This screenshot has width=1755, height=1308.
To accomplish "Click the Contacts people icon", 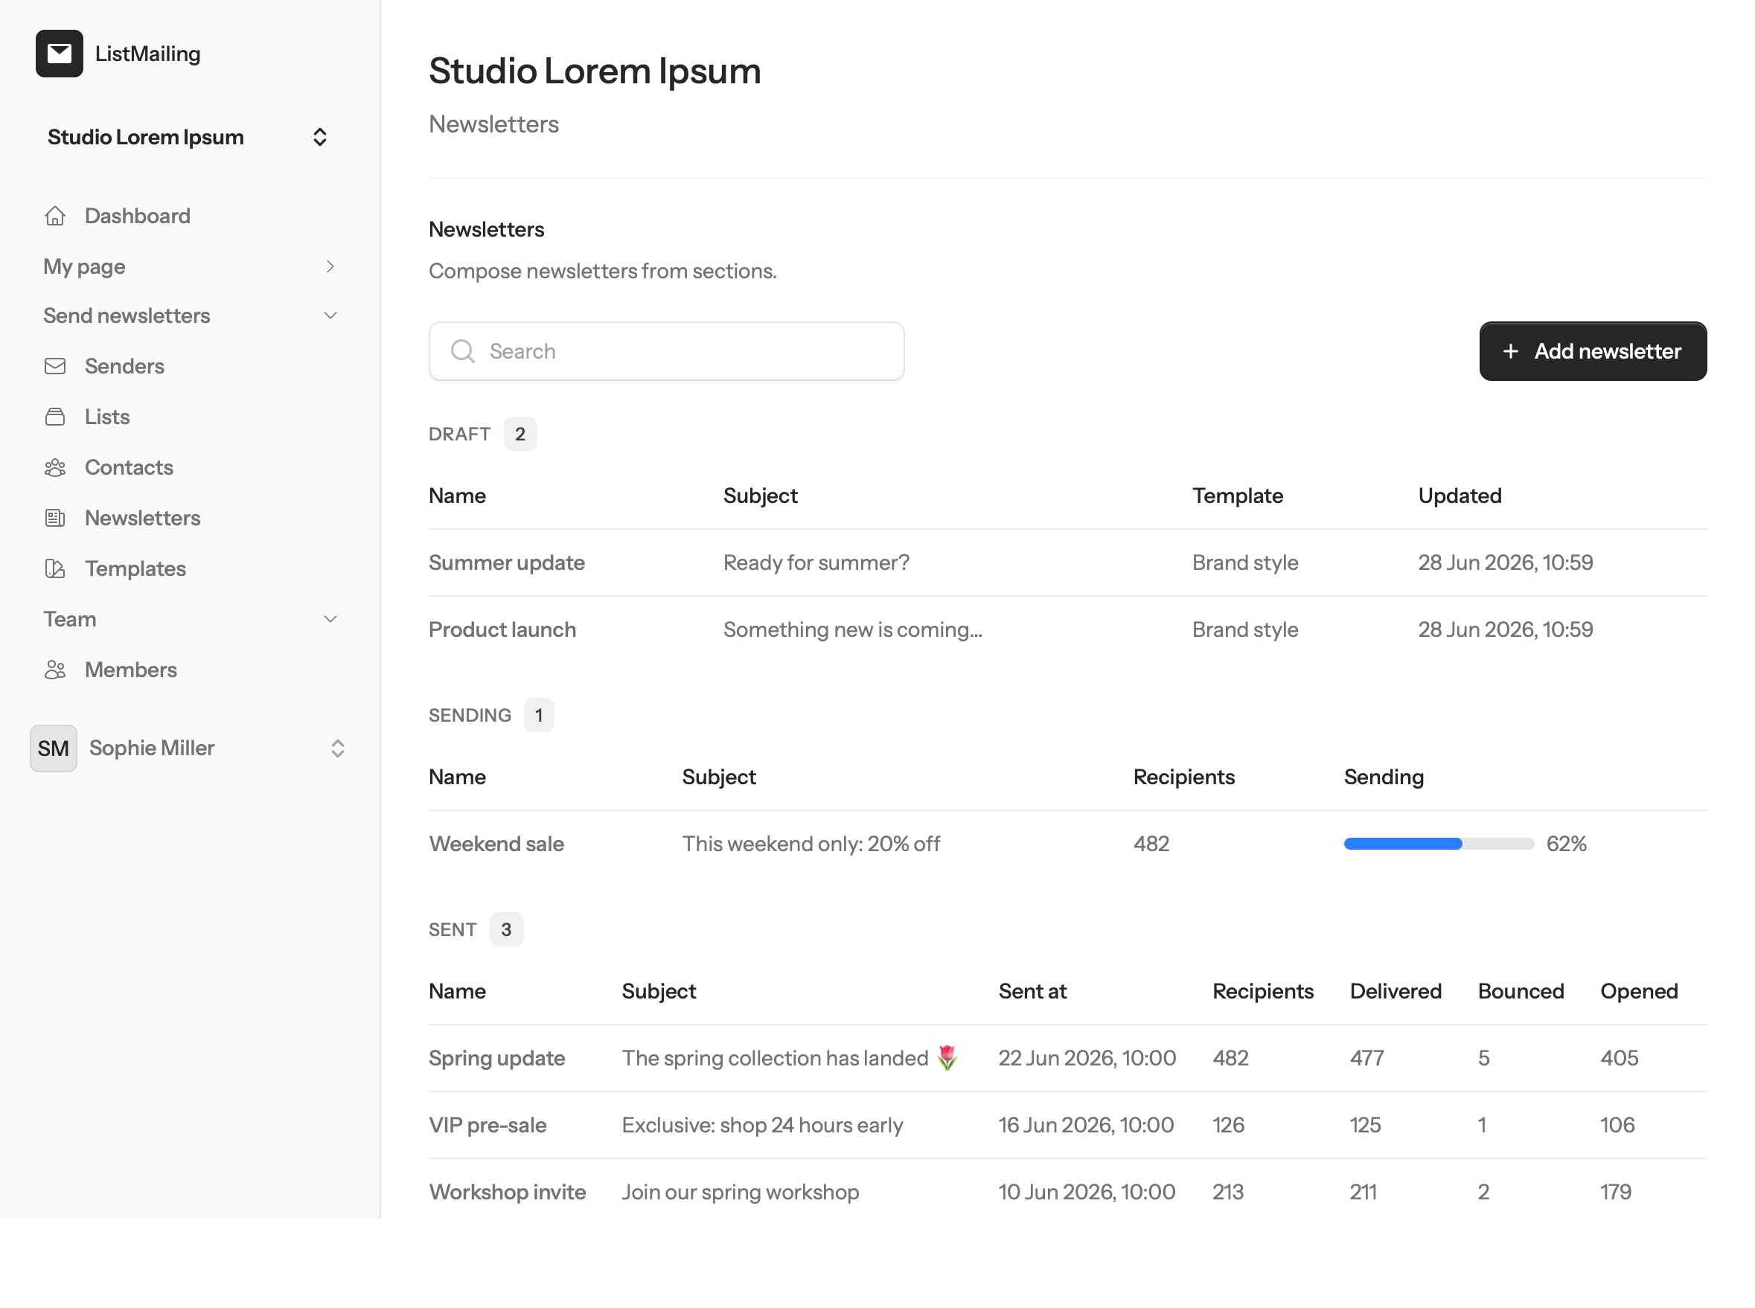I will (54, 468).
